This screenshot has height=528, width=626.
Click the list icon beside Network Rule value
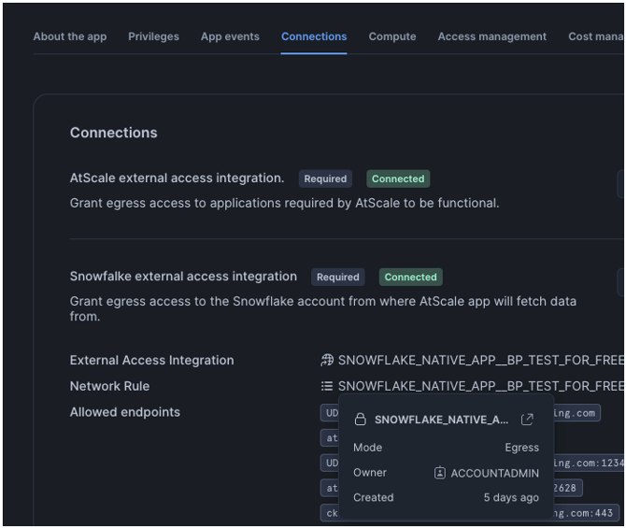[327, 386]
